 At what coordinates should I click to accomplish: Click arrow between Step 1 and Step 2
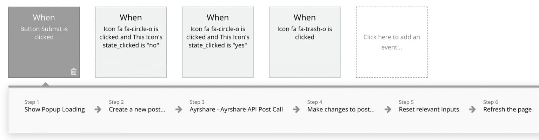[x=98, y=110]
